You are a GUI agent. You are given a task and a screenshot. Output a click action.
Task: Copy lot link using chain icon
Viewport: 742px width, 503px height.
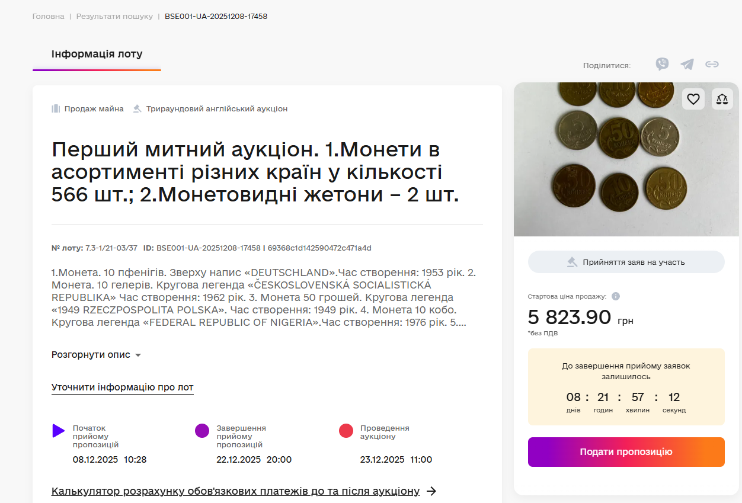click(712, 65)
